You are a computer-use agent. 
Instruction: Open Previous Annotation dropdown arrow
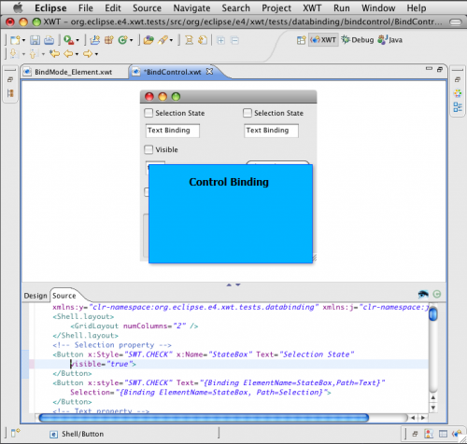coord(43,54)
